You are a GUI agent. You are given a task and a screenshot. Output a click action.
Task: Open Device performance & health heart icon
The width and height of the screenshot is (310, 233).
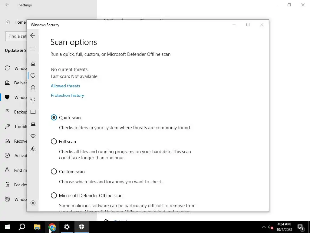33,136
